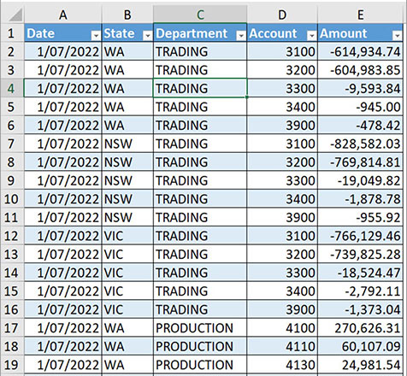This screenshot has height=376, width=407.
Task: Select PRODUCTION cell in row 17
Action: [x=200, y=328]
